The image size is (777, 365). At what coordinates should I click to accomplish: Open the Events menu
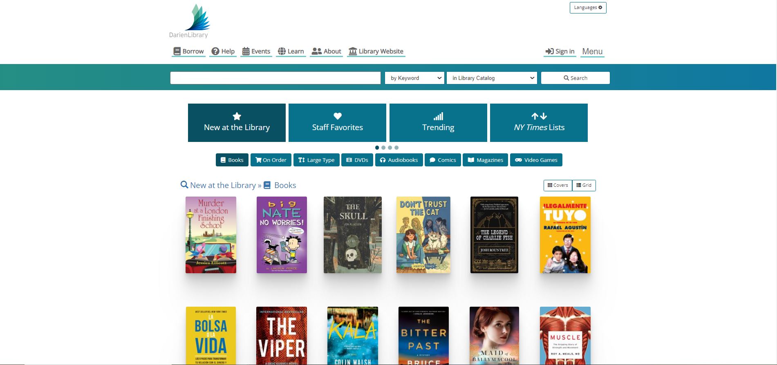pyautogui.click(x=256, y=51)
